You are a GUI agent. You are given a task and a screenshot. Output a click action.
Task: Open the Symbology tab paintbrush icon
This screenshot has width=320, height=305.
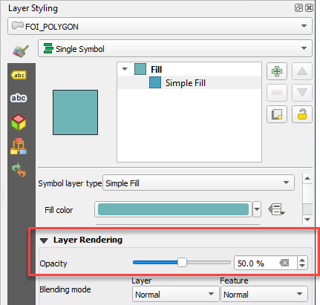[21, 51]
